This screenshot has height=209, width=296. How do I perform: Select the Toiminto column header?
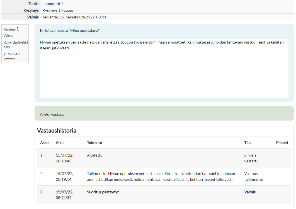(x=94, y=143)
